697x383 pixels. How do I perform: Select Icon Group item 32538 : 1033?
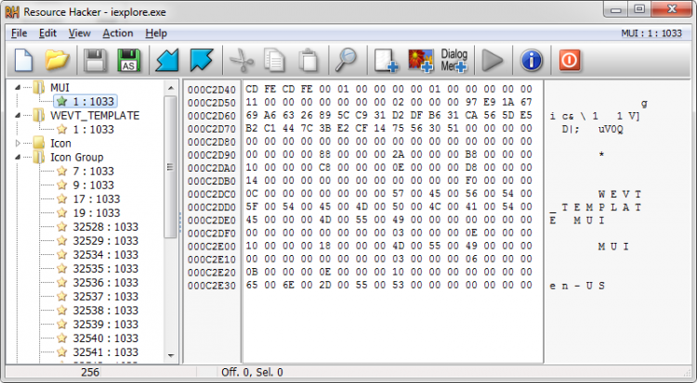point(105,311)
